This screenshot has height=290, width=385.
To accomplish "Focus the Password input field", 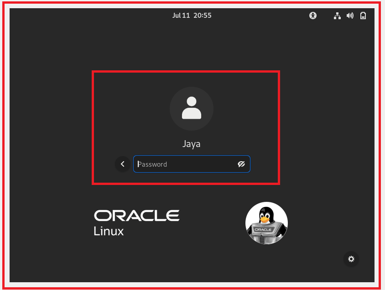I will click(x=192, y=164).
